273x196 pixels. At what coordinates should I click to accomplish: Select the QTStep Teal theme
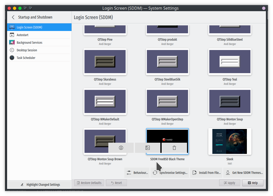230,62
